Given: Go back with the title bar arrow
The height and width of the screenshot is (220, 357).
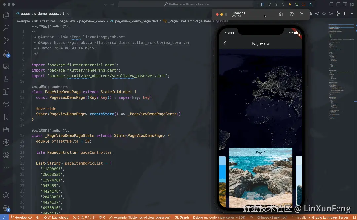Looking at the screenshot, I should [x=105, y=4].
